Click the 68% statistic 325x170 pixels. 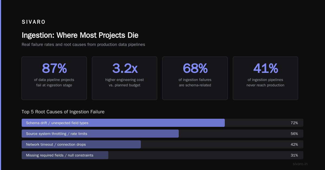(195, 68)
